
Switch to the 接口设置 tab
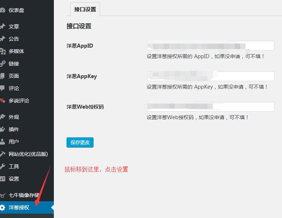(85, 9)
